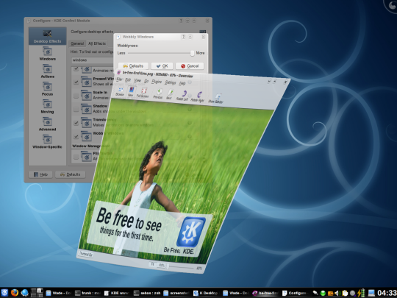Screen dimensions: 397x298
Task: Select Advanced category in Configure sidebar
Action: point(47,124)
